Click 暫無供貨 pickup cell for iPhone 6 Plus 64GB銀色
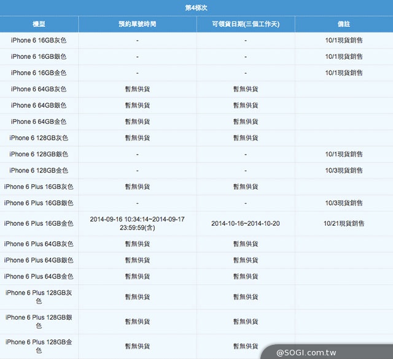 [x=246, y=260]
